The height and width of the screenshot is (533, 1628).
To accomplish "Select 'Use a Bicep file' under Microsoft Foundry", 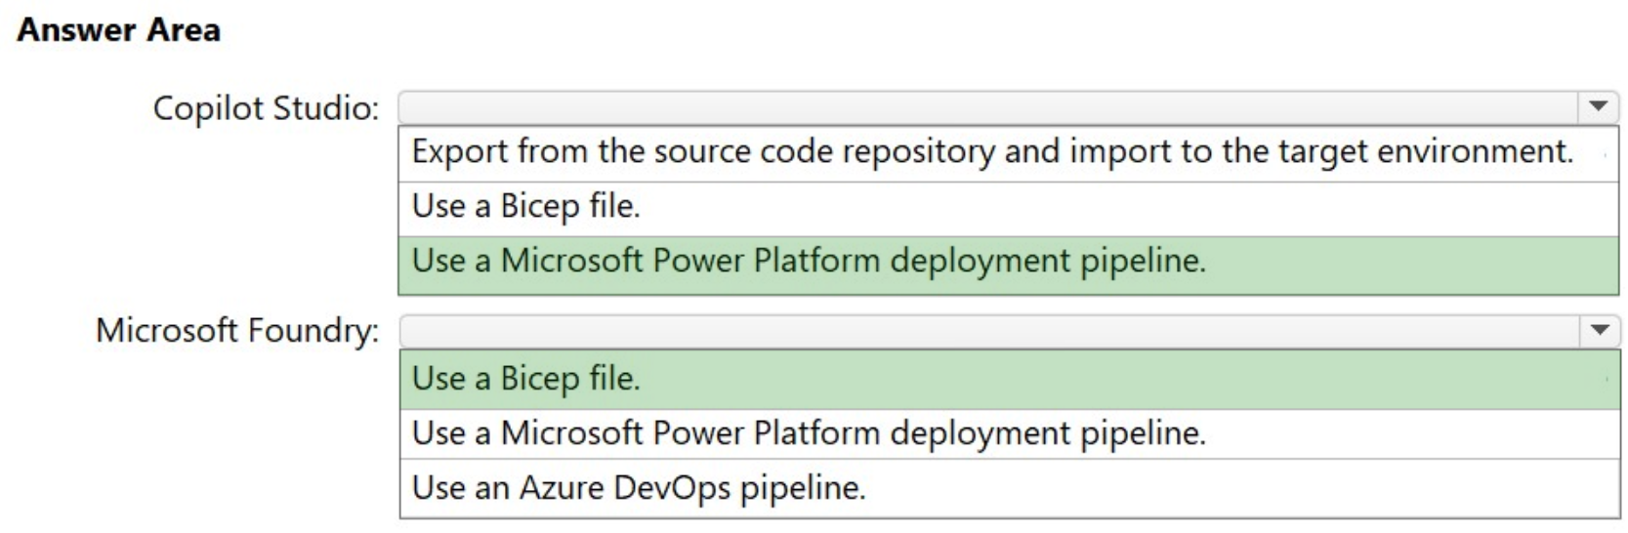I will [x=1010, y=379].
